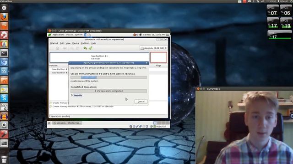Click the system tray mail envelope icon
Viewport: 293px width, 164px height.
pyautogui.click(x=249, y=1)
